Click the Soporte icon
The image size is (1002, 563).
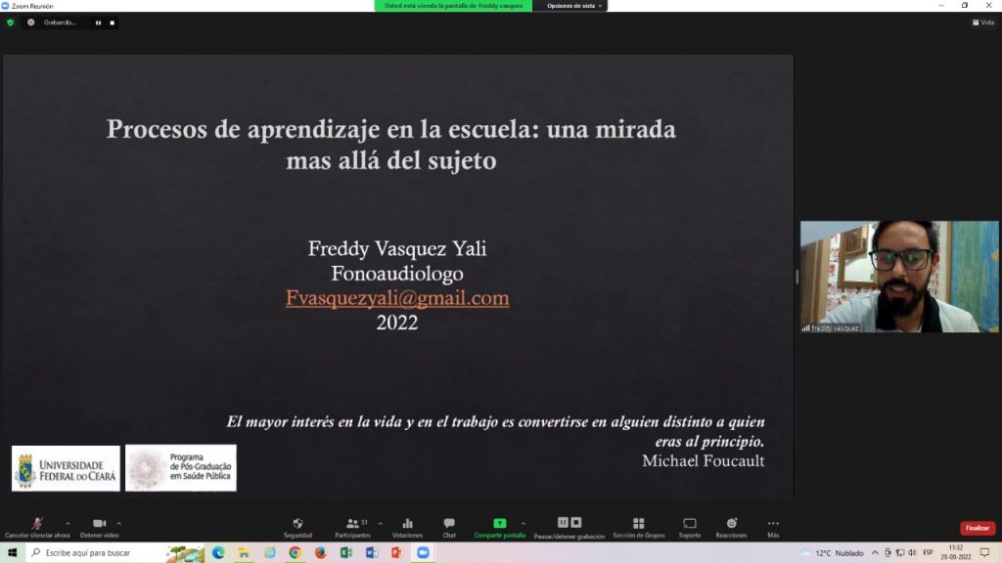690,524
